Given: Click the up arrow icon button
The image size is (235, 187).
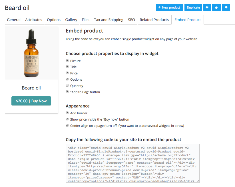Looking at the screenshot, I should pos(216,7).
